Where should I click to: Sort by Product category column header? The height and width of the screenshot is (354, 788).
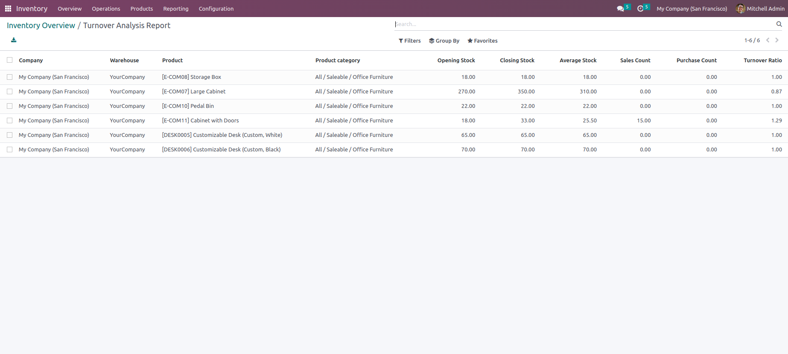click(x=338, y=61)
